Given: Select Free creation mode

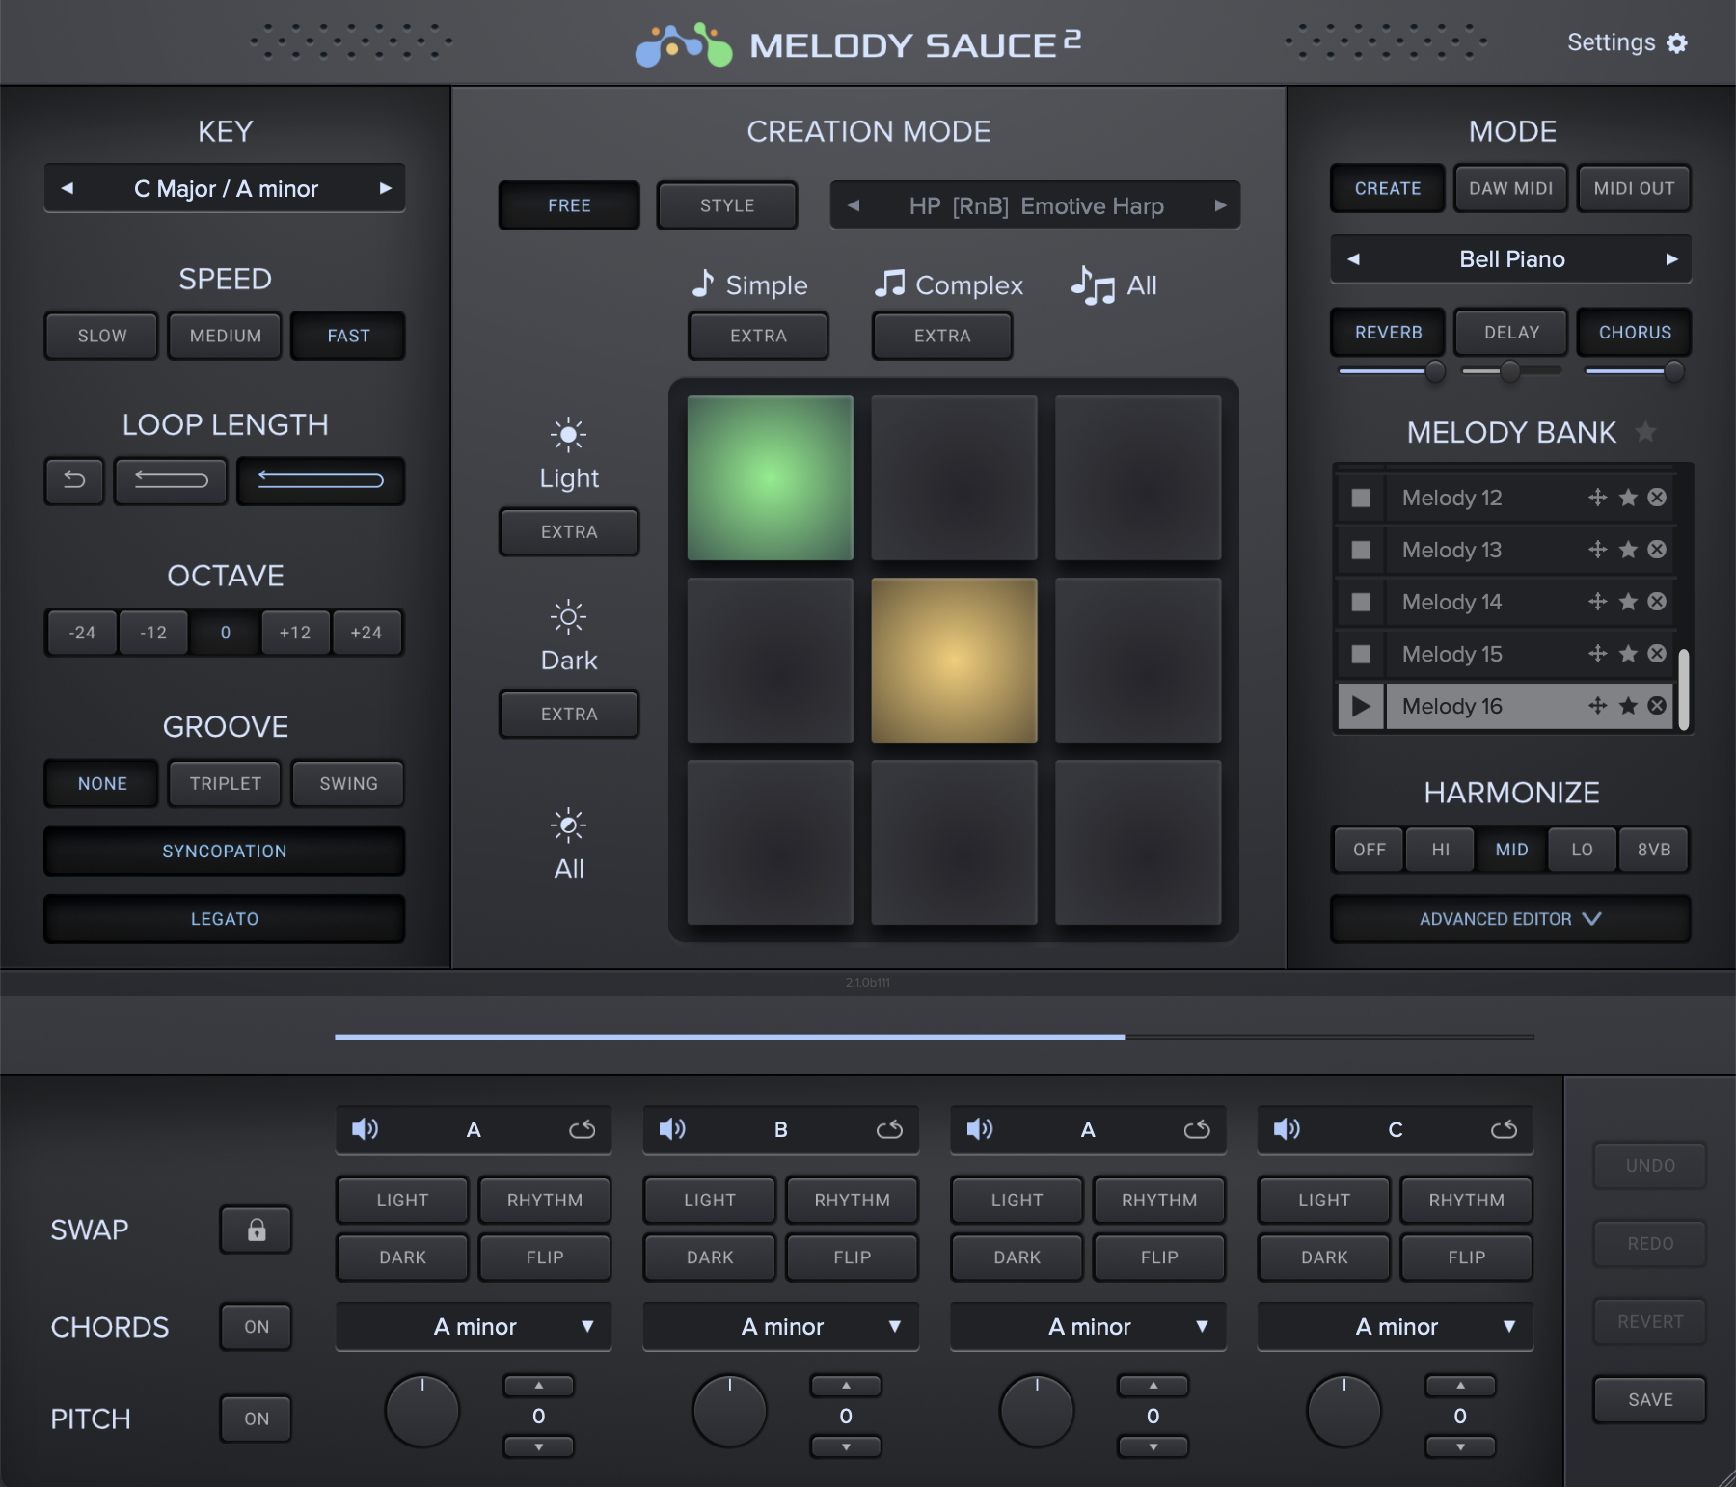Looking at the screenshot, I should [x=569, y=205].
